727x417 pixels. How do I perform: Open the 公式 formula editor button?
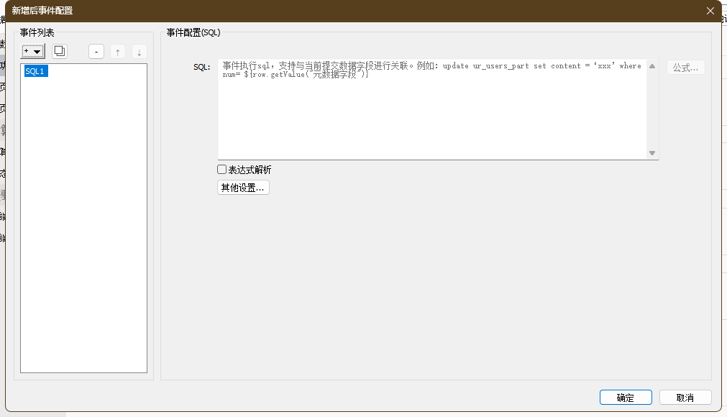pos(685,68)
